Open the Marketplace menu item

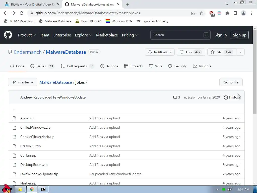[107, 35]
